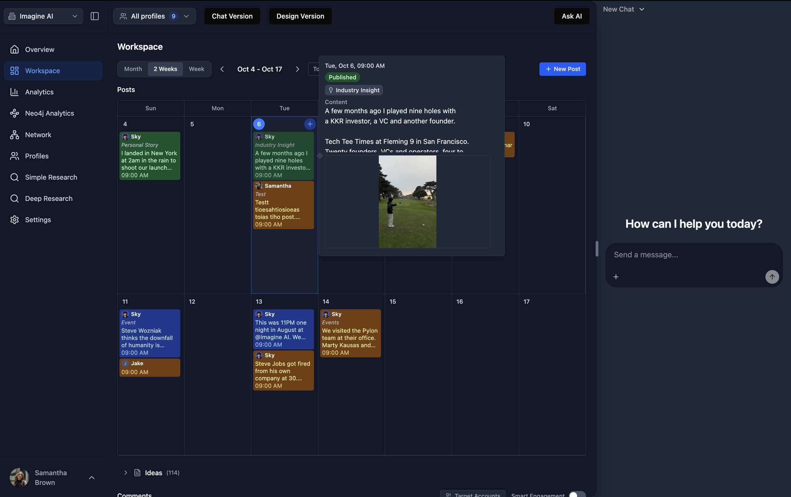
Task: Click the Industry Insight tag in the popup
Action: click(x=354, y=90)
